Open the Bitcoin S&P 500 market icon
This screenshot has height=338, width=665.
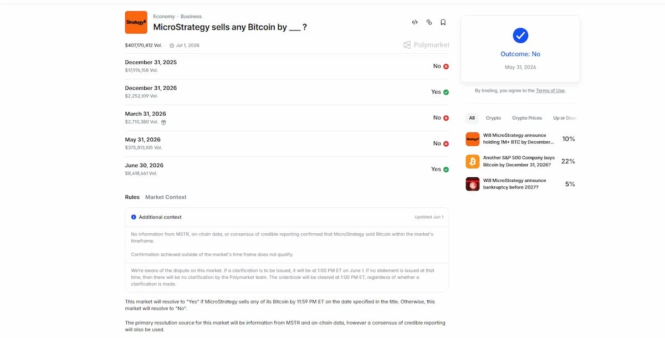pos(473,161)
